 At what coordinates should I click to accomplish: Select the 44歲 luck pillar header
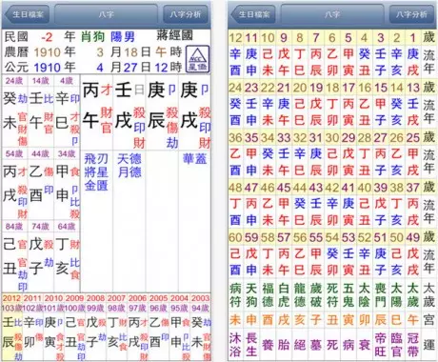pos(41,154)
